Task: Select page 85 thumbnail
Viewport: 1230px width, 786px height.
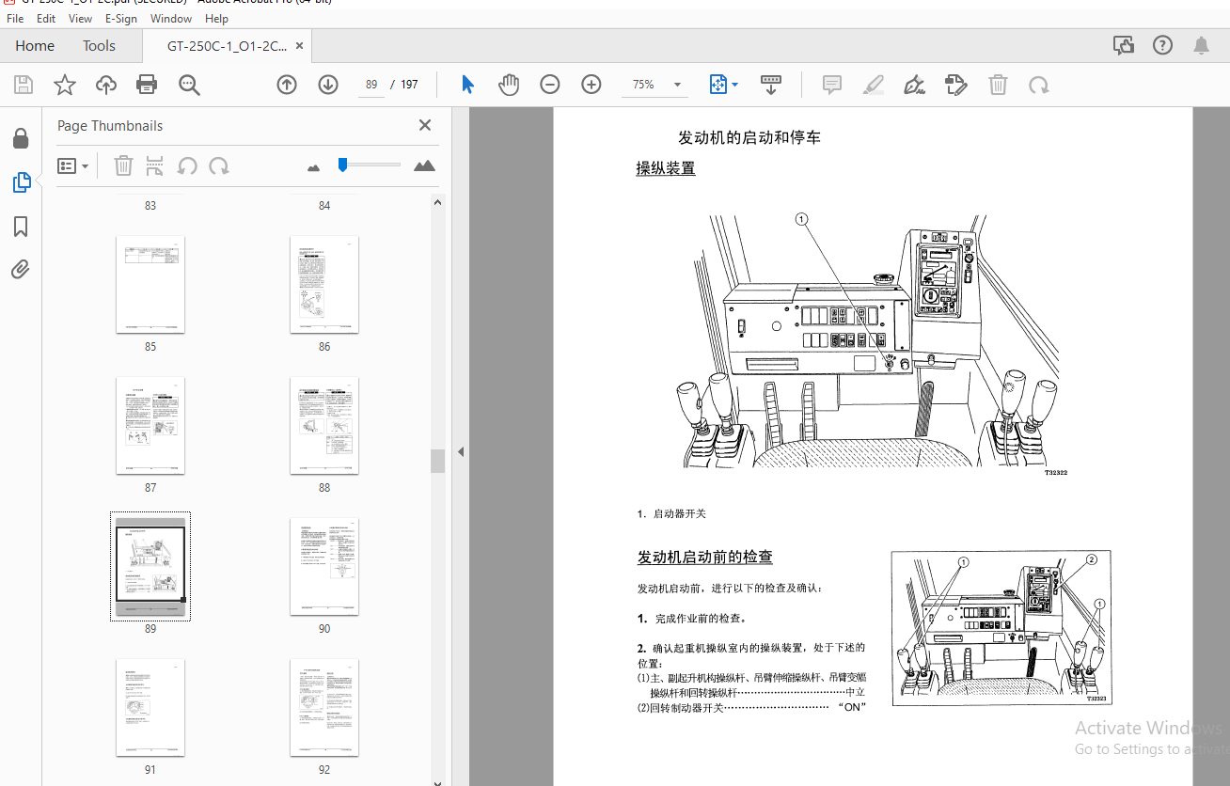Action: [x=150, y=285]
